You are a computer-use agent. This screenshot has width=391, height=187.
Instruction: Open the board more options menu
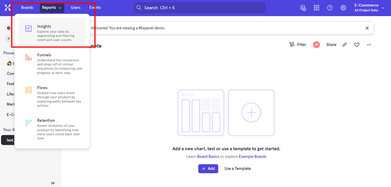(369, 45)
